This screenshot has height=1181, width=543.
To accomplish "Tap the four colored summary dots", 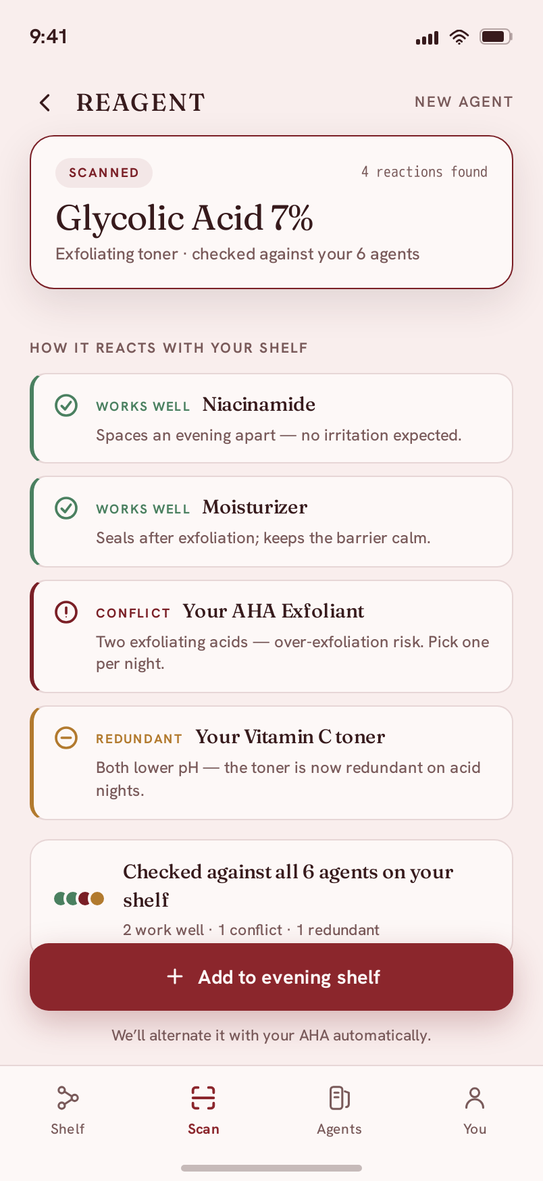I will [x=79, y=899].
